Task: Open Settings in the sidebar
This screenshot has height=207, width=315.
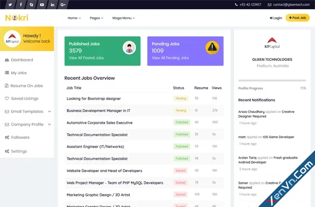Action: click(19, 151)
